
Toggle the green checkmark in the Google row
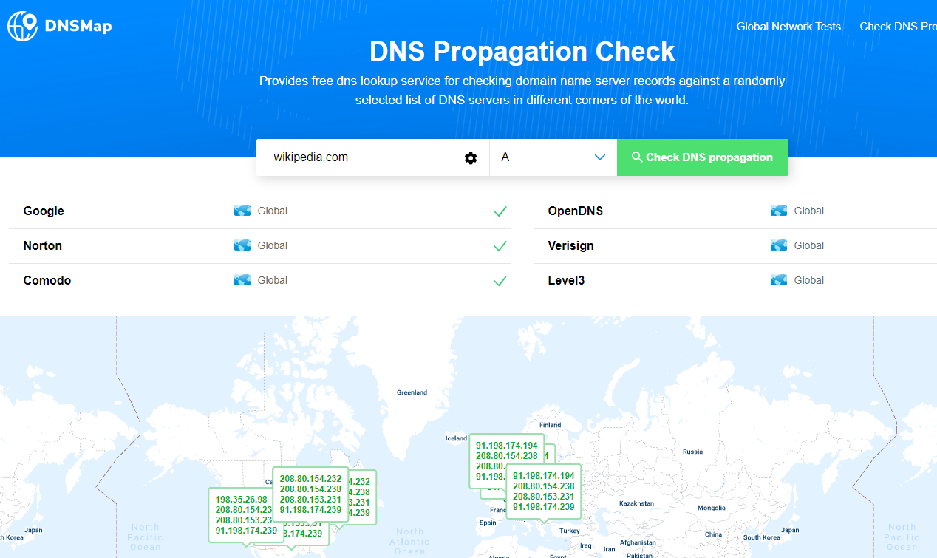(500, 211)
